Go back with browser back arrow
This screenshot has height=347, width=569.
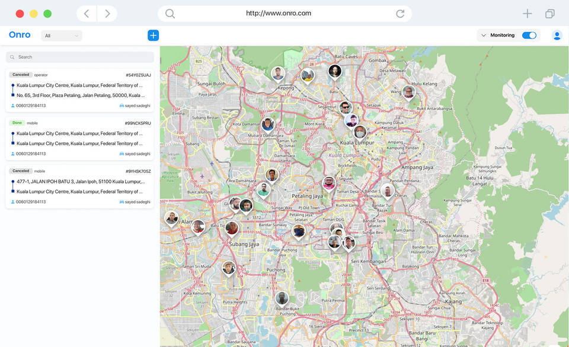[x=87, y=14]
